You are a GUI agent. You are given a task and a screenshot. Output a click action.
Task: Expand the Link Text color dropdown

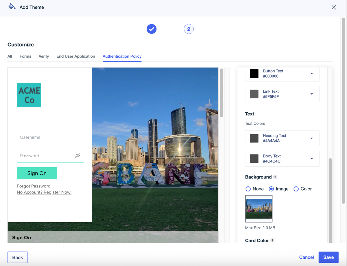click(x=312, y=94)
